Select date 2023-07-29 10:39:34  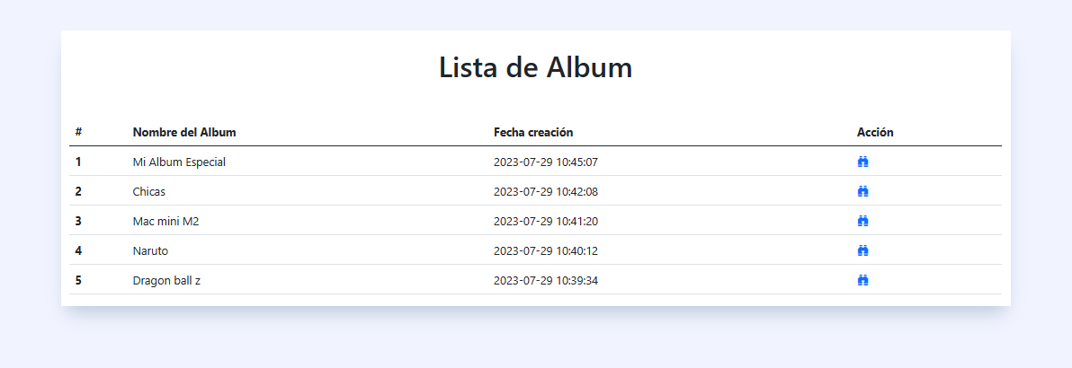pos(546,280)
